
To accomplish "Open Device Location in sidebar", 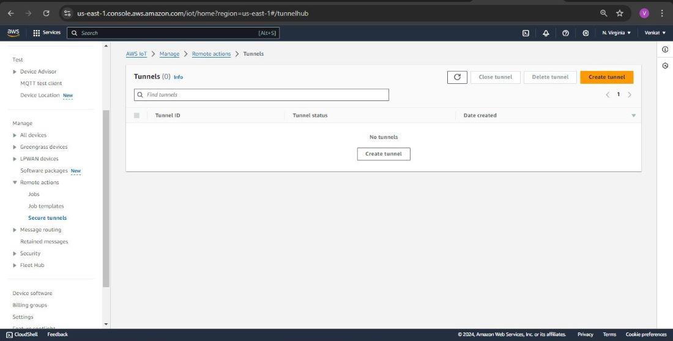I will pyautogui.click(x=40, y=96).
